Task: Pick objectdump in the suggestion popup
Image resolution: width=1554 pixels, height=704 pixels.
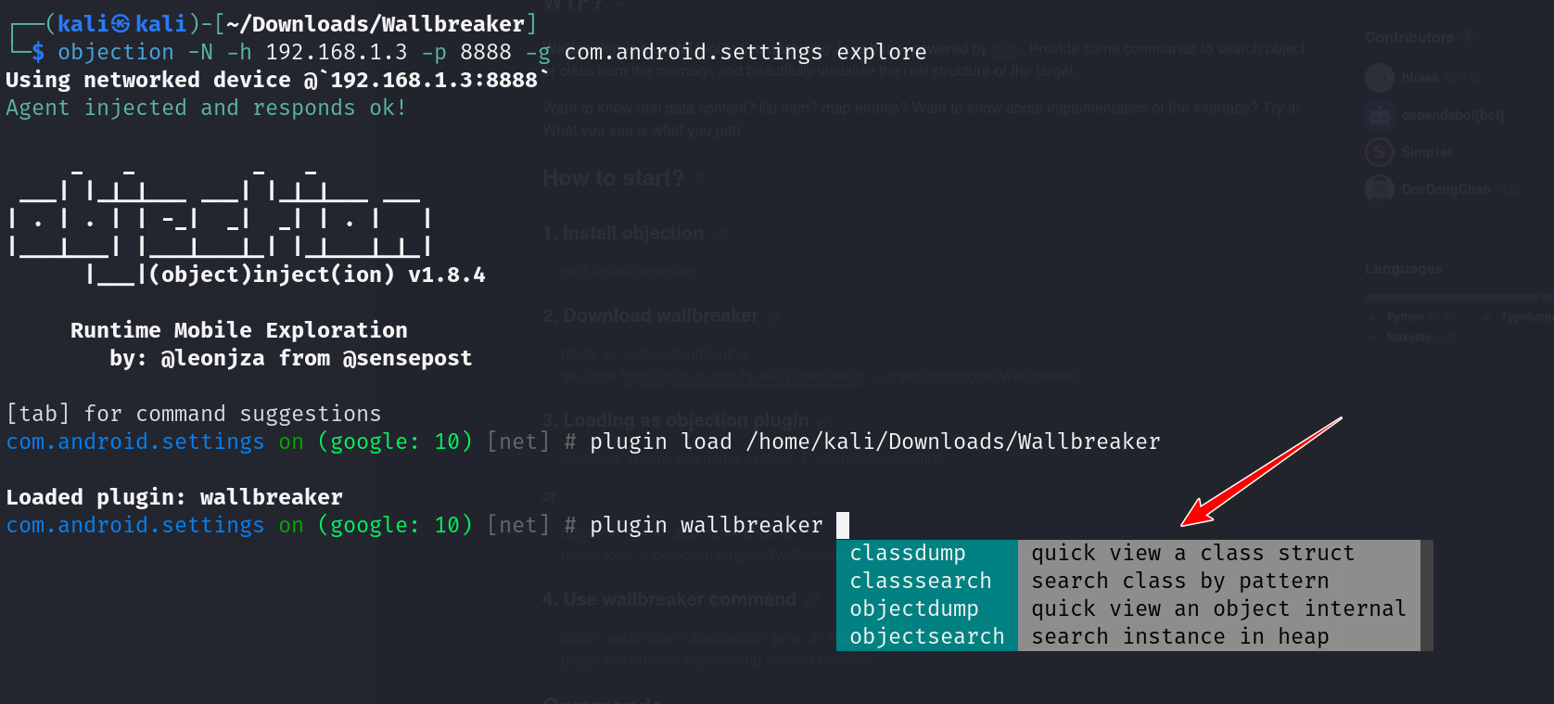Action: tap(913, 609)
